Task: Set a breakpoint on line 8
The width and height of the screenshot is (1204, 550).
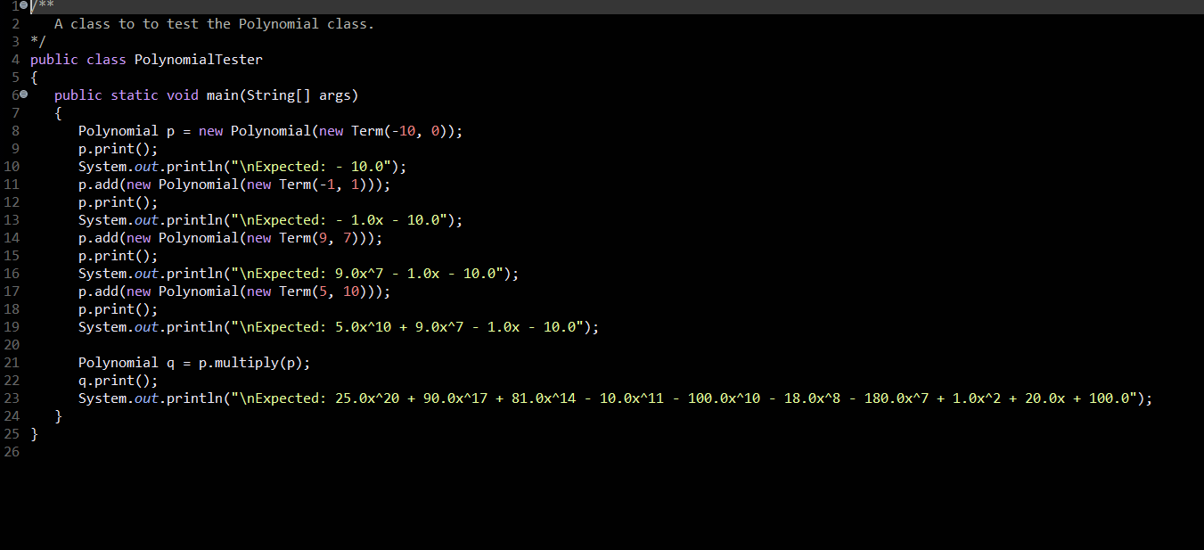Action: [21, 130]
